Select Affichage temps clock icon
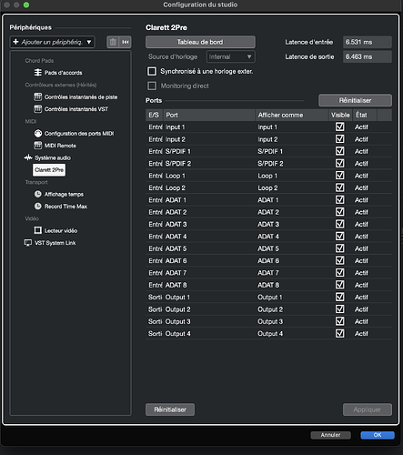403x455 pixels. click(x=38, y=194)
